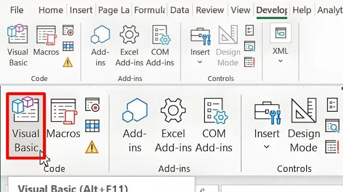Click View Code icon in the small upper ribbon

(x=250, y=46)
